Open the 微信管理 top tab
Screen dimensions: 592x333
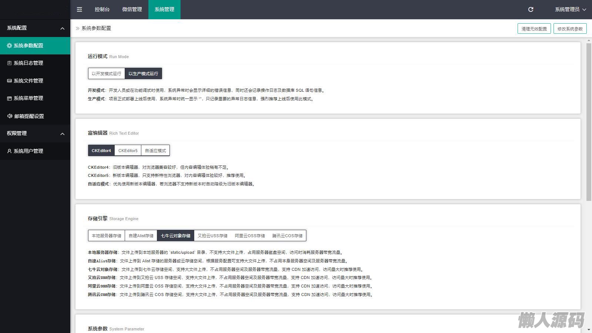(x=132, y=10)
